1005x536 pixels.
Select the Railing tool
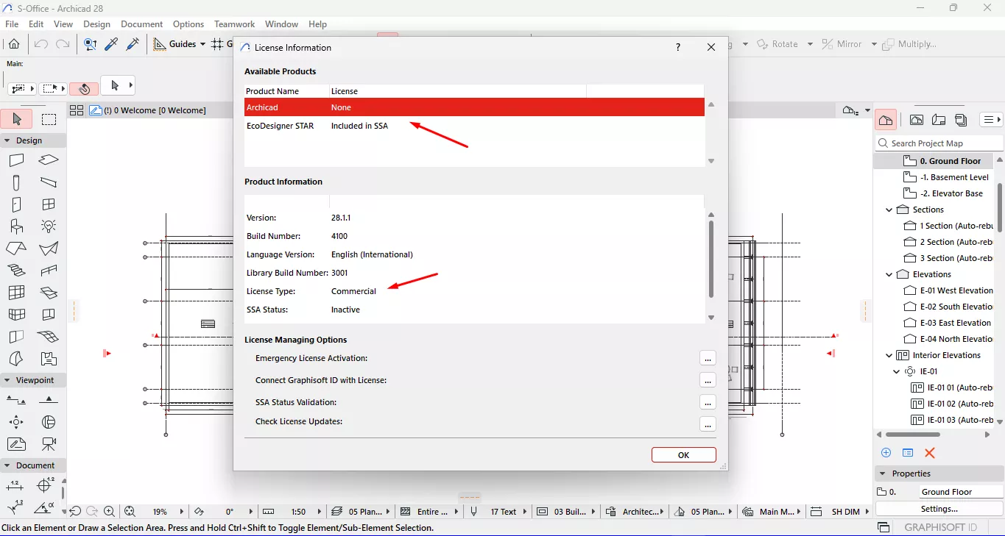[x=49, y=271]
